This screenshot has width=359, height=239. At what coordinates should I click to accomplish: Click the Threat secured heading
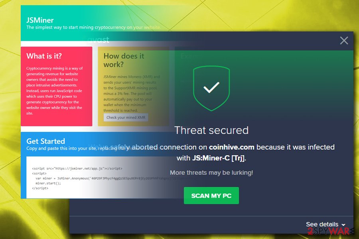211,130
